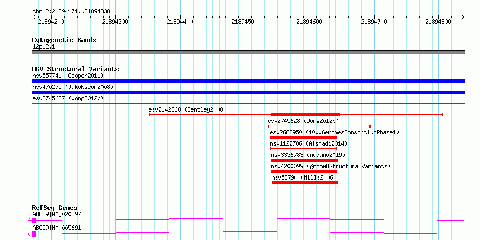Select the esv2662950 1000GenomesConsortiumPhase1 label
This screenshot has width=480, height=240.
click(334, 132)
